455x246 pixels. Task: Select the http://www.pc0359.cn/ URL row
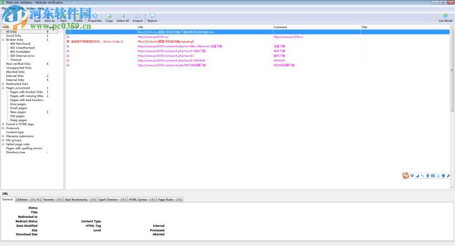tap(153, 37)
